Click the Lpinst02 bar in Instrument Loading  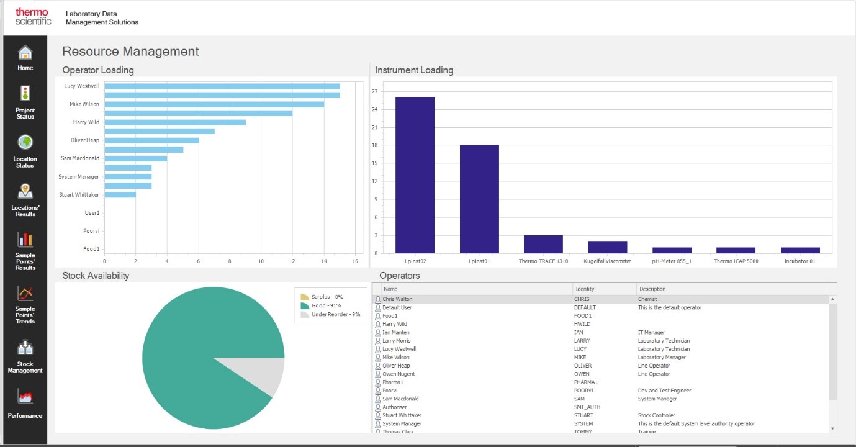415,175
